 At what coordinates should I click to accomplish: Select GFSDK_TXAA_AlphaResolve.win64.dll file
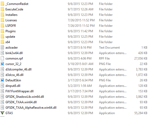coord(31,108)
